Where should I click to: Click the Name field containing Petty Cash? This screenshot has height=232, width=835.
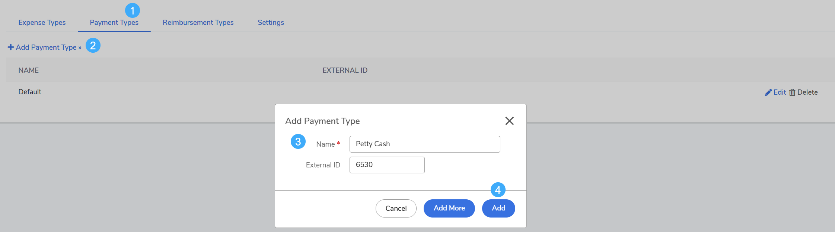click(425, 144)
